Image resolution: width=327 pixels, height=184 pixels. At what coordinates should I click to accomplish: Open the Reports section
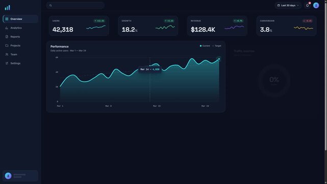pos(20,37)
